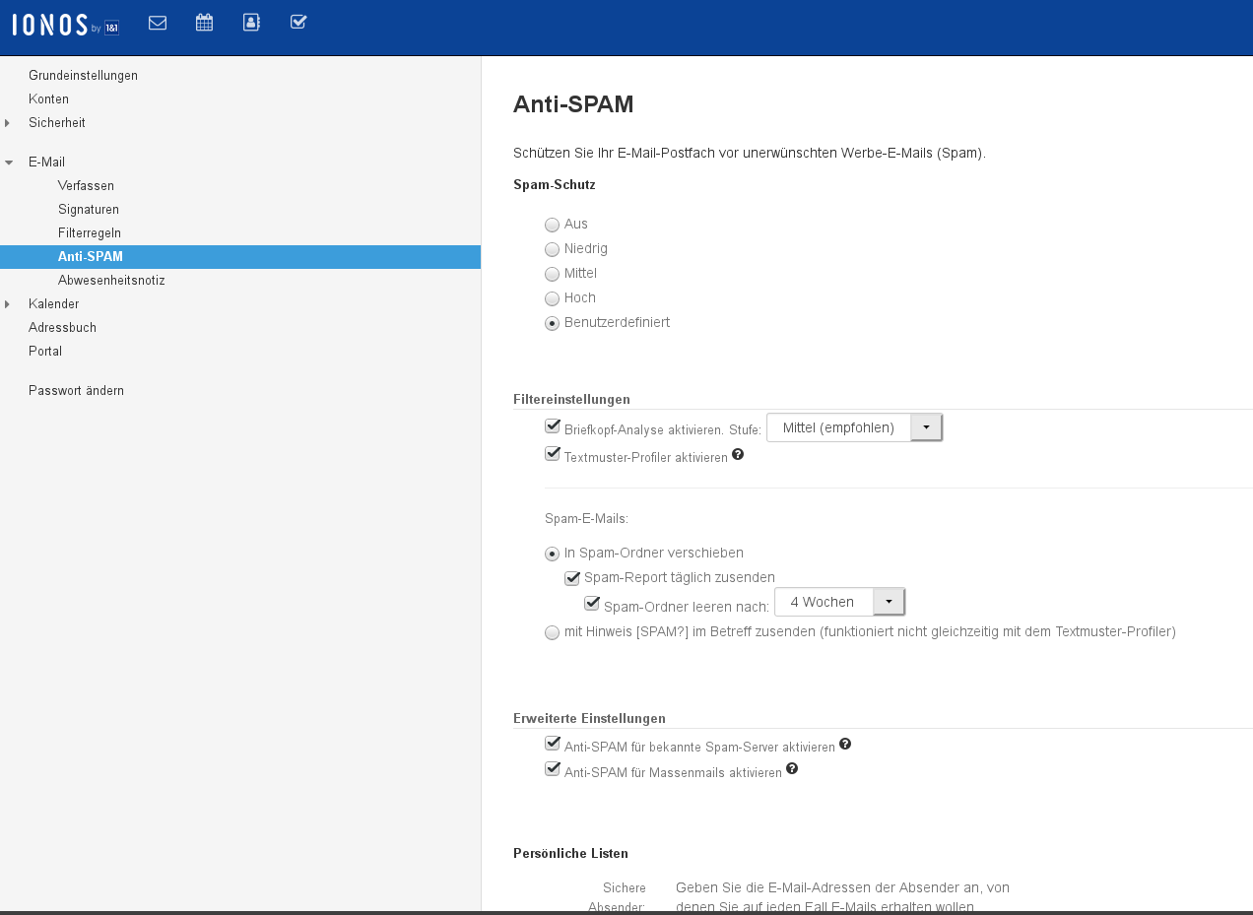The height and width of the screenshot is (915, 1253).
Task: Open Signaturen settings
Action: click(89, 209)
